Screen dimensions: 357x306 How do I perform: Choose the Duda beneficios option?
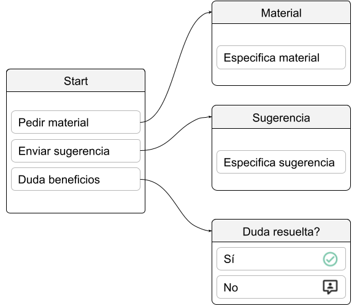click(76, 179)
